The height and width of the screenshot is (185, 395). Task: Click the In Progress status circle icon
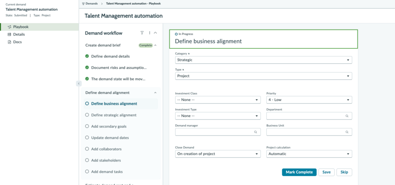pyautogui.click(x=176, y=34)
